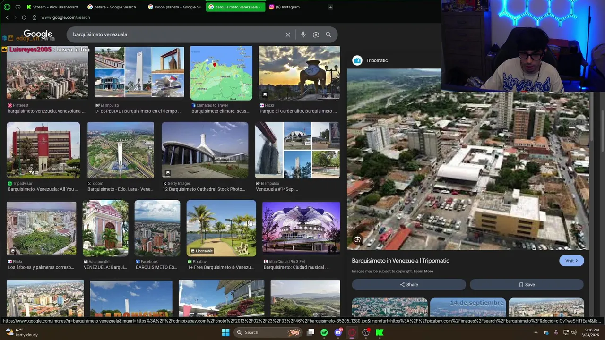605x340 pixels.
Task: Click the address bar showing www.google.com/search
Action: click(65, 17)
